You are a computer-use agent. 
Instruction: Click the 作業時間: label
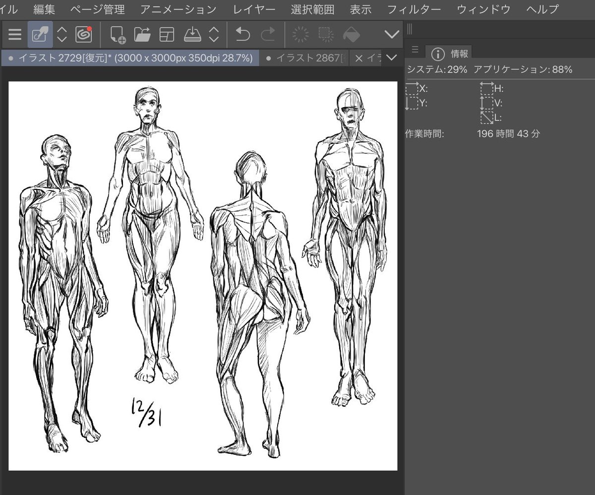pos(424,133)
